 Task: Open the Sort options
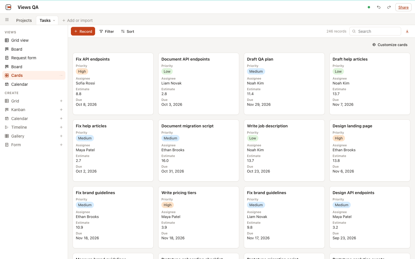click(128, 31)
